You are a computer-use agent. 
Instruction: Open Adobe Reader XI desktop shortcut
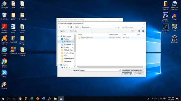[4, 28]
